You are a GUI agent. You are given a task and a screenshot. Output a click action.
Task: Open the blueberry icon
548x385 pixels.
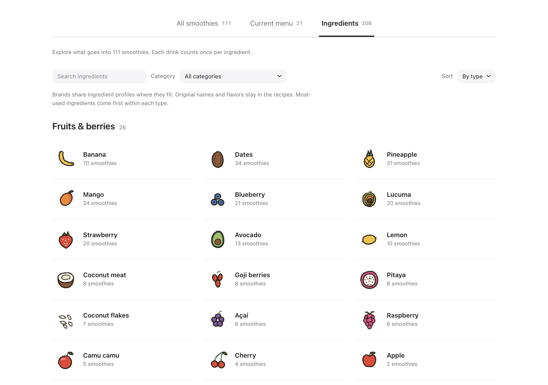218,199
